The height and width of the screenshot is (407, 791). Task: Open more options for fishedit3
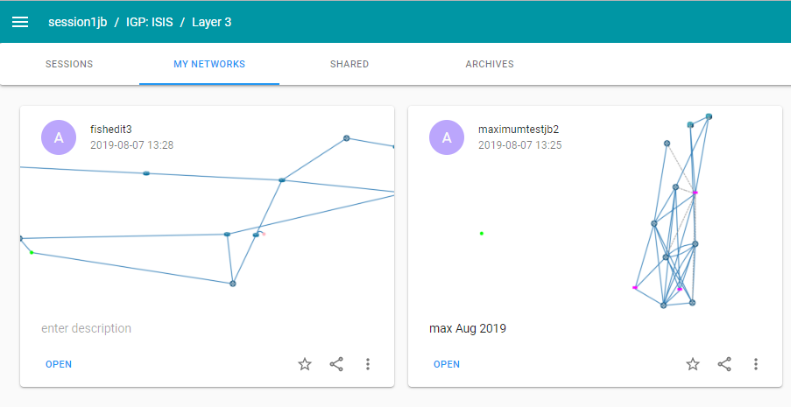(368, 364)
